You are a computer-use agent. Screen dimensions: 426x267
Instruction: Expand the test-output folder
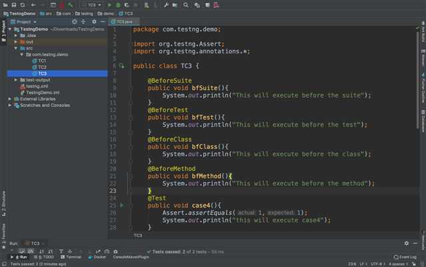(x=16, y=80)
